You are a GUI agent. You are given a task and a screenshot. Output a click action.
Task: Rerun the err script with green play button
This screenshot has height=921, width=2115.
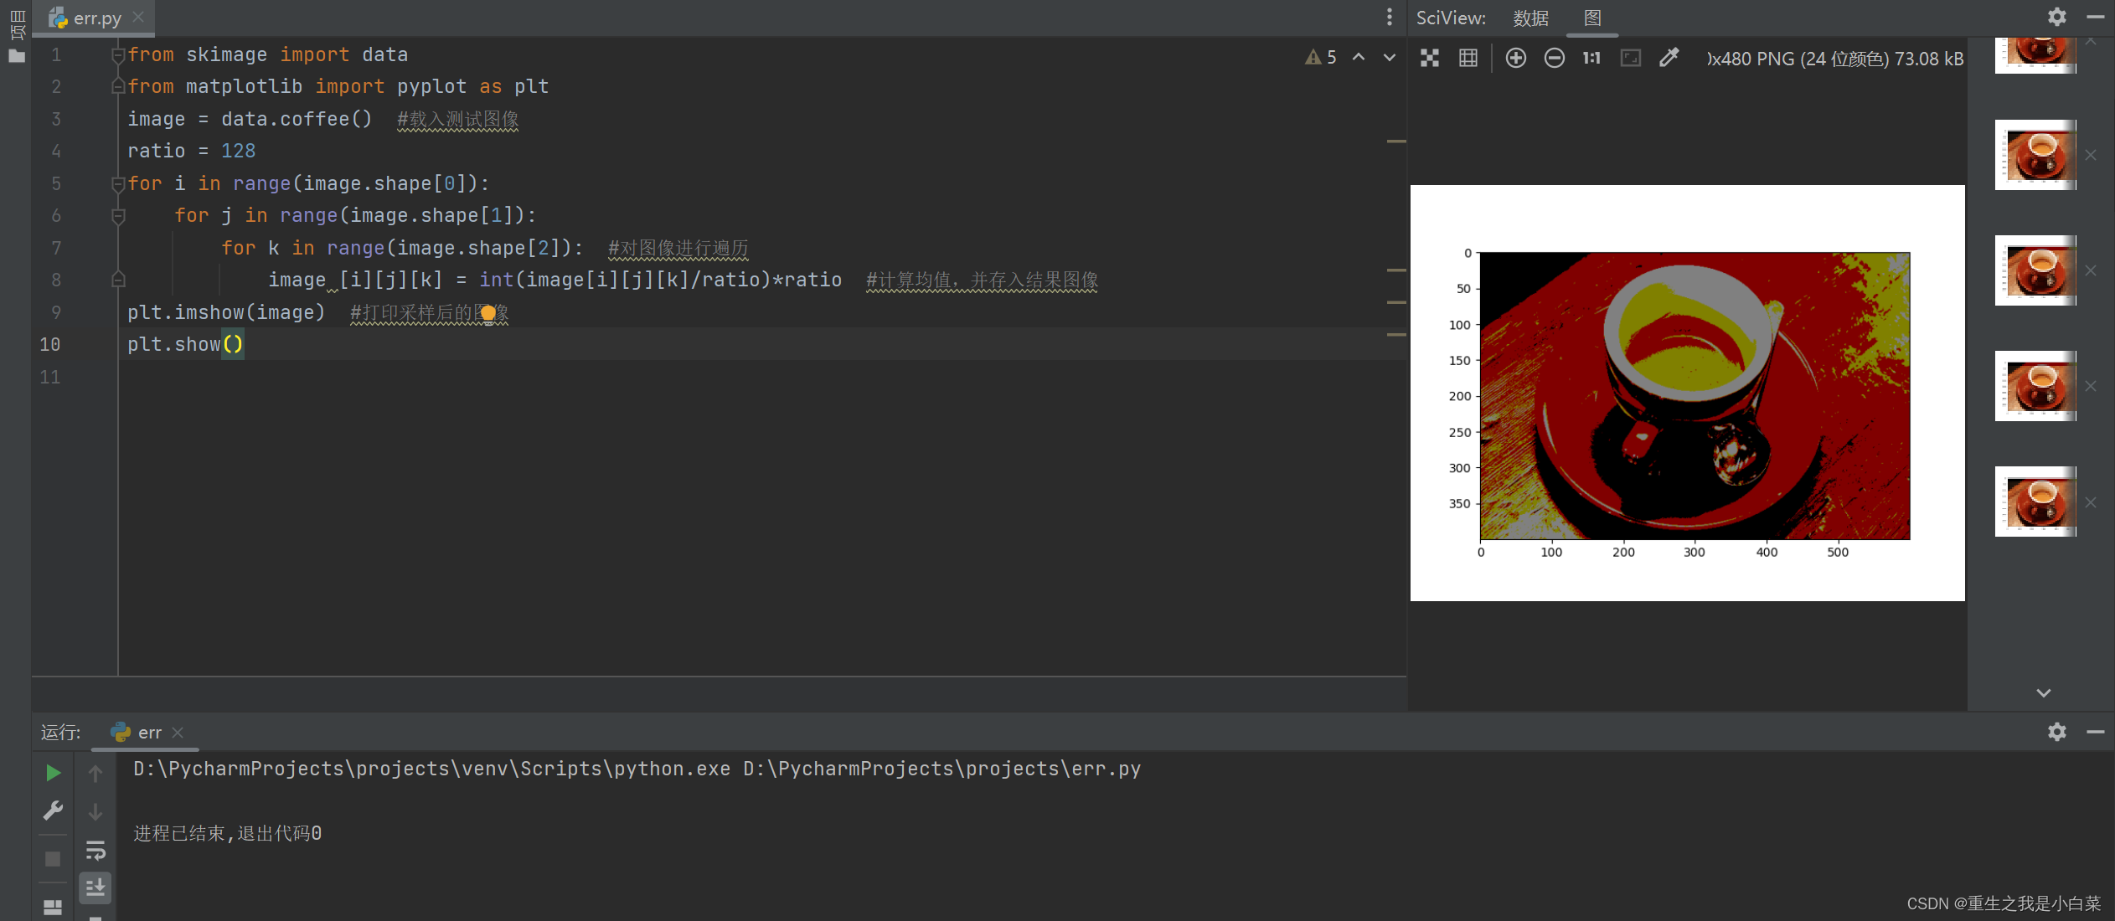53,773
